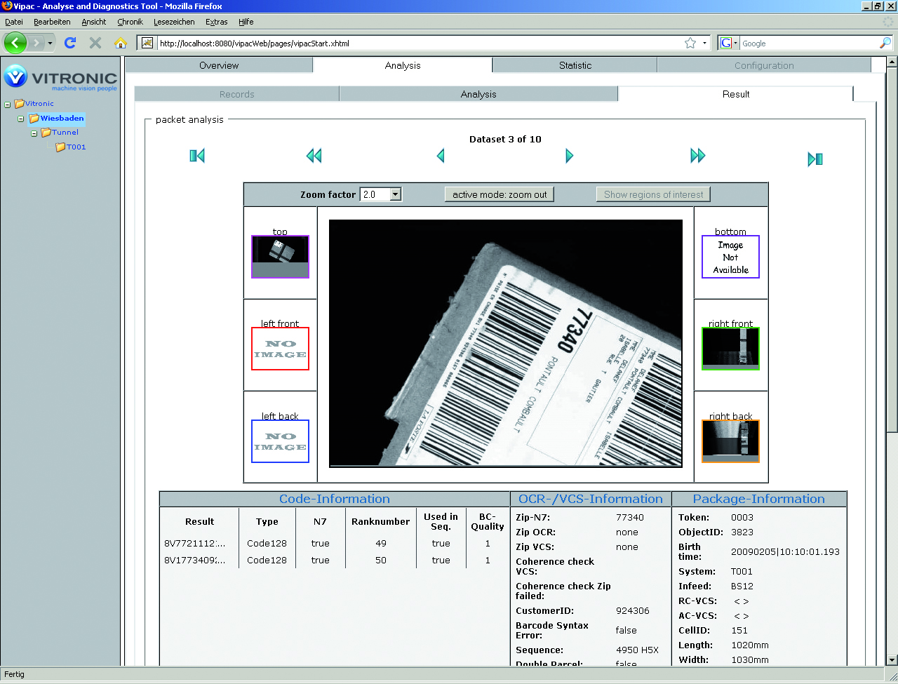This screenshot has width=898, height=684.
Task: Switch to the Statistic tab
Action: click(x=575, y=65)
